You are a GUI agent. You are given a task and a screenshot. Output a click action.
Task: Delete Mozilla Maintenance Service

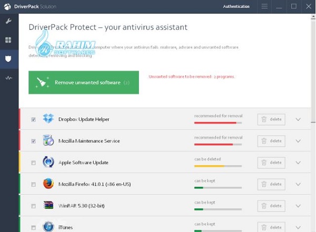(x=271, y=141)
